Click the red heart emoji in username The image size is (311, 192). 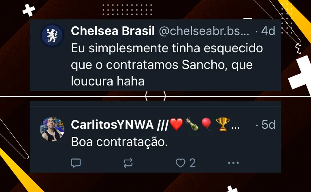click(176, 124)
